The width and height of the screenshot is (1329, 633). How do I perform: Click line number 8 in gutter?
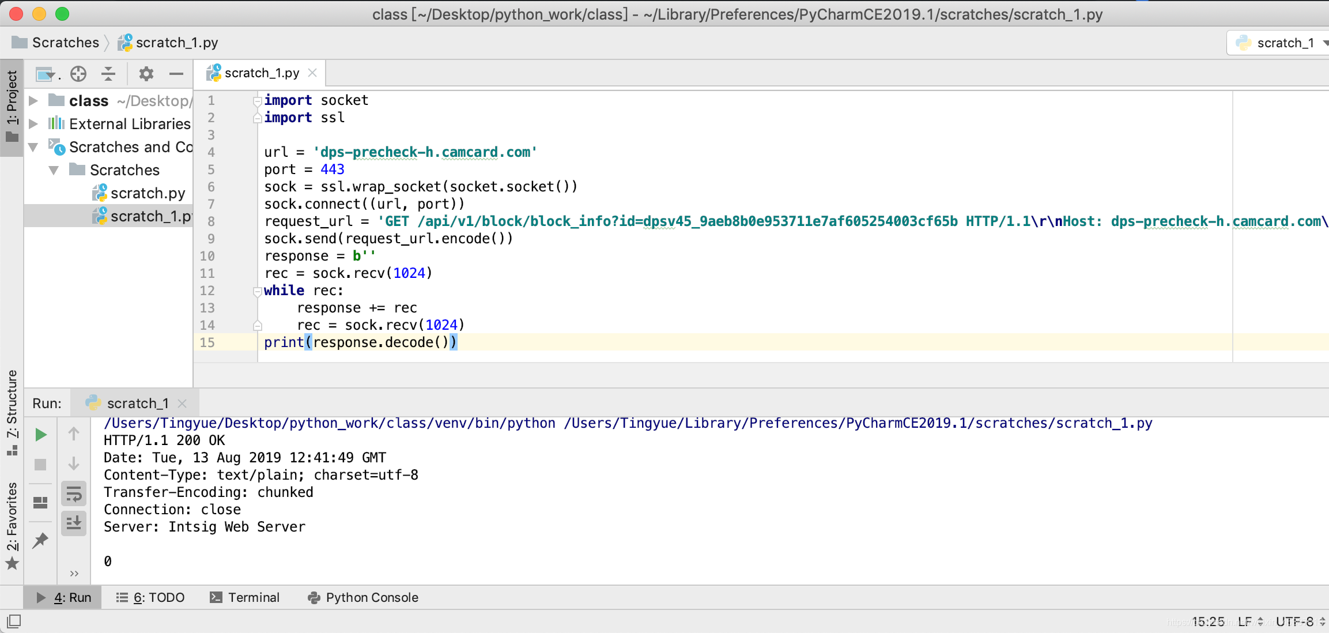pyautogui.click(x=211, y=221)
